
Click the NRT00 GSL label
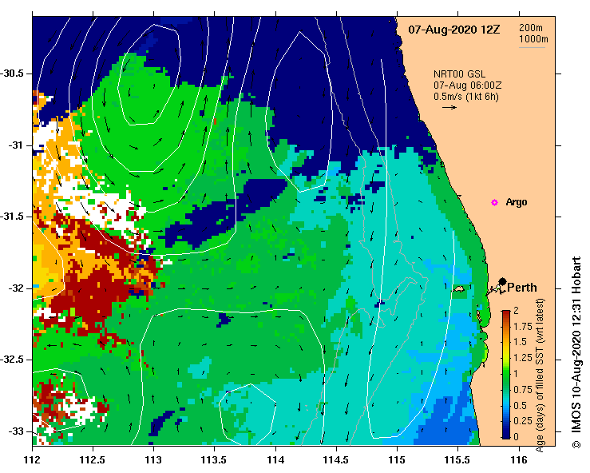pyautogui.click(x=459, y=74)
